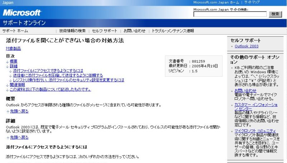Click the 対象製品 link
The width and height of the screenshot is (287, 163).
pos(13,49)
